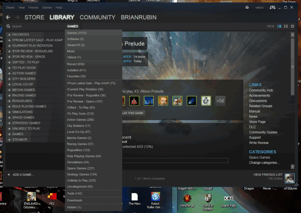Click the library search field
This screenshot has height=213, width=301.
coord(35,26)
